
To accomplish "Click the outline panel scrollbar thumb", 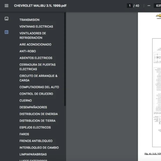I will [x=65, y=59].
